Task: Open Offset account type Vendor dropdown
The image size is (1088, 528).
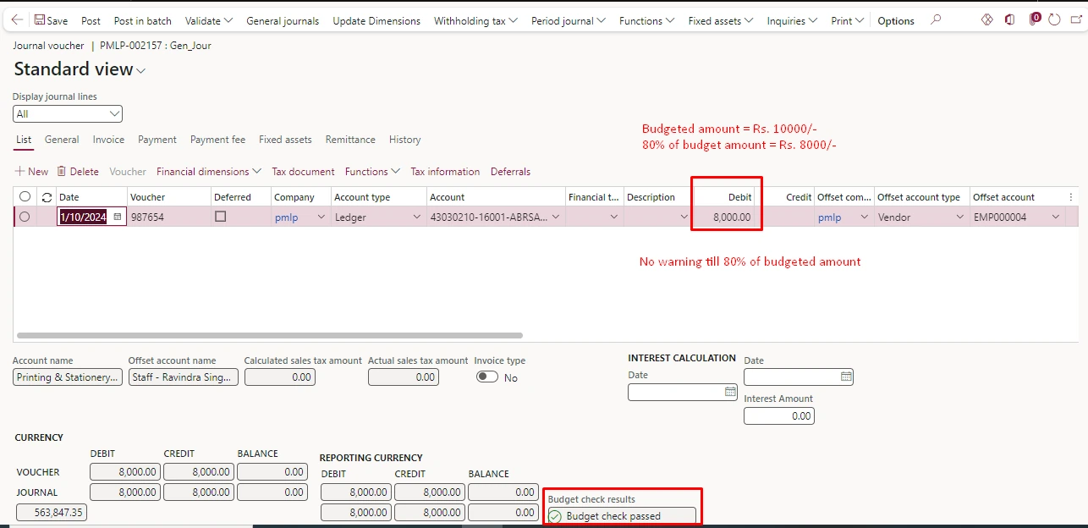Action: (x=959, y=217)
